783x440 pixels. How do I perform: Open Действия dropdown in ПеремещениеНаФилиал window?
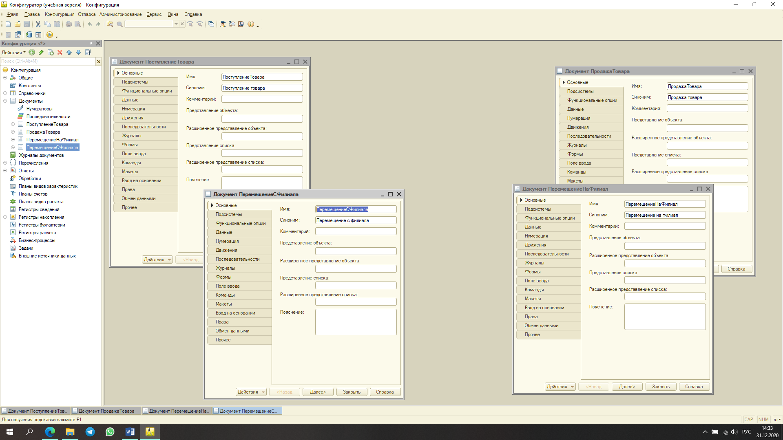tap(560, 387)
